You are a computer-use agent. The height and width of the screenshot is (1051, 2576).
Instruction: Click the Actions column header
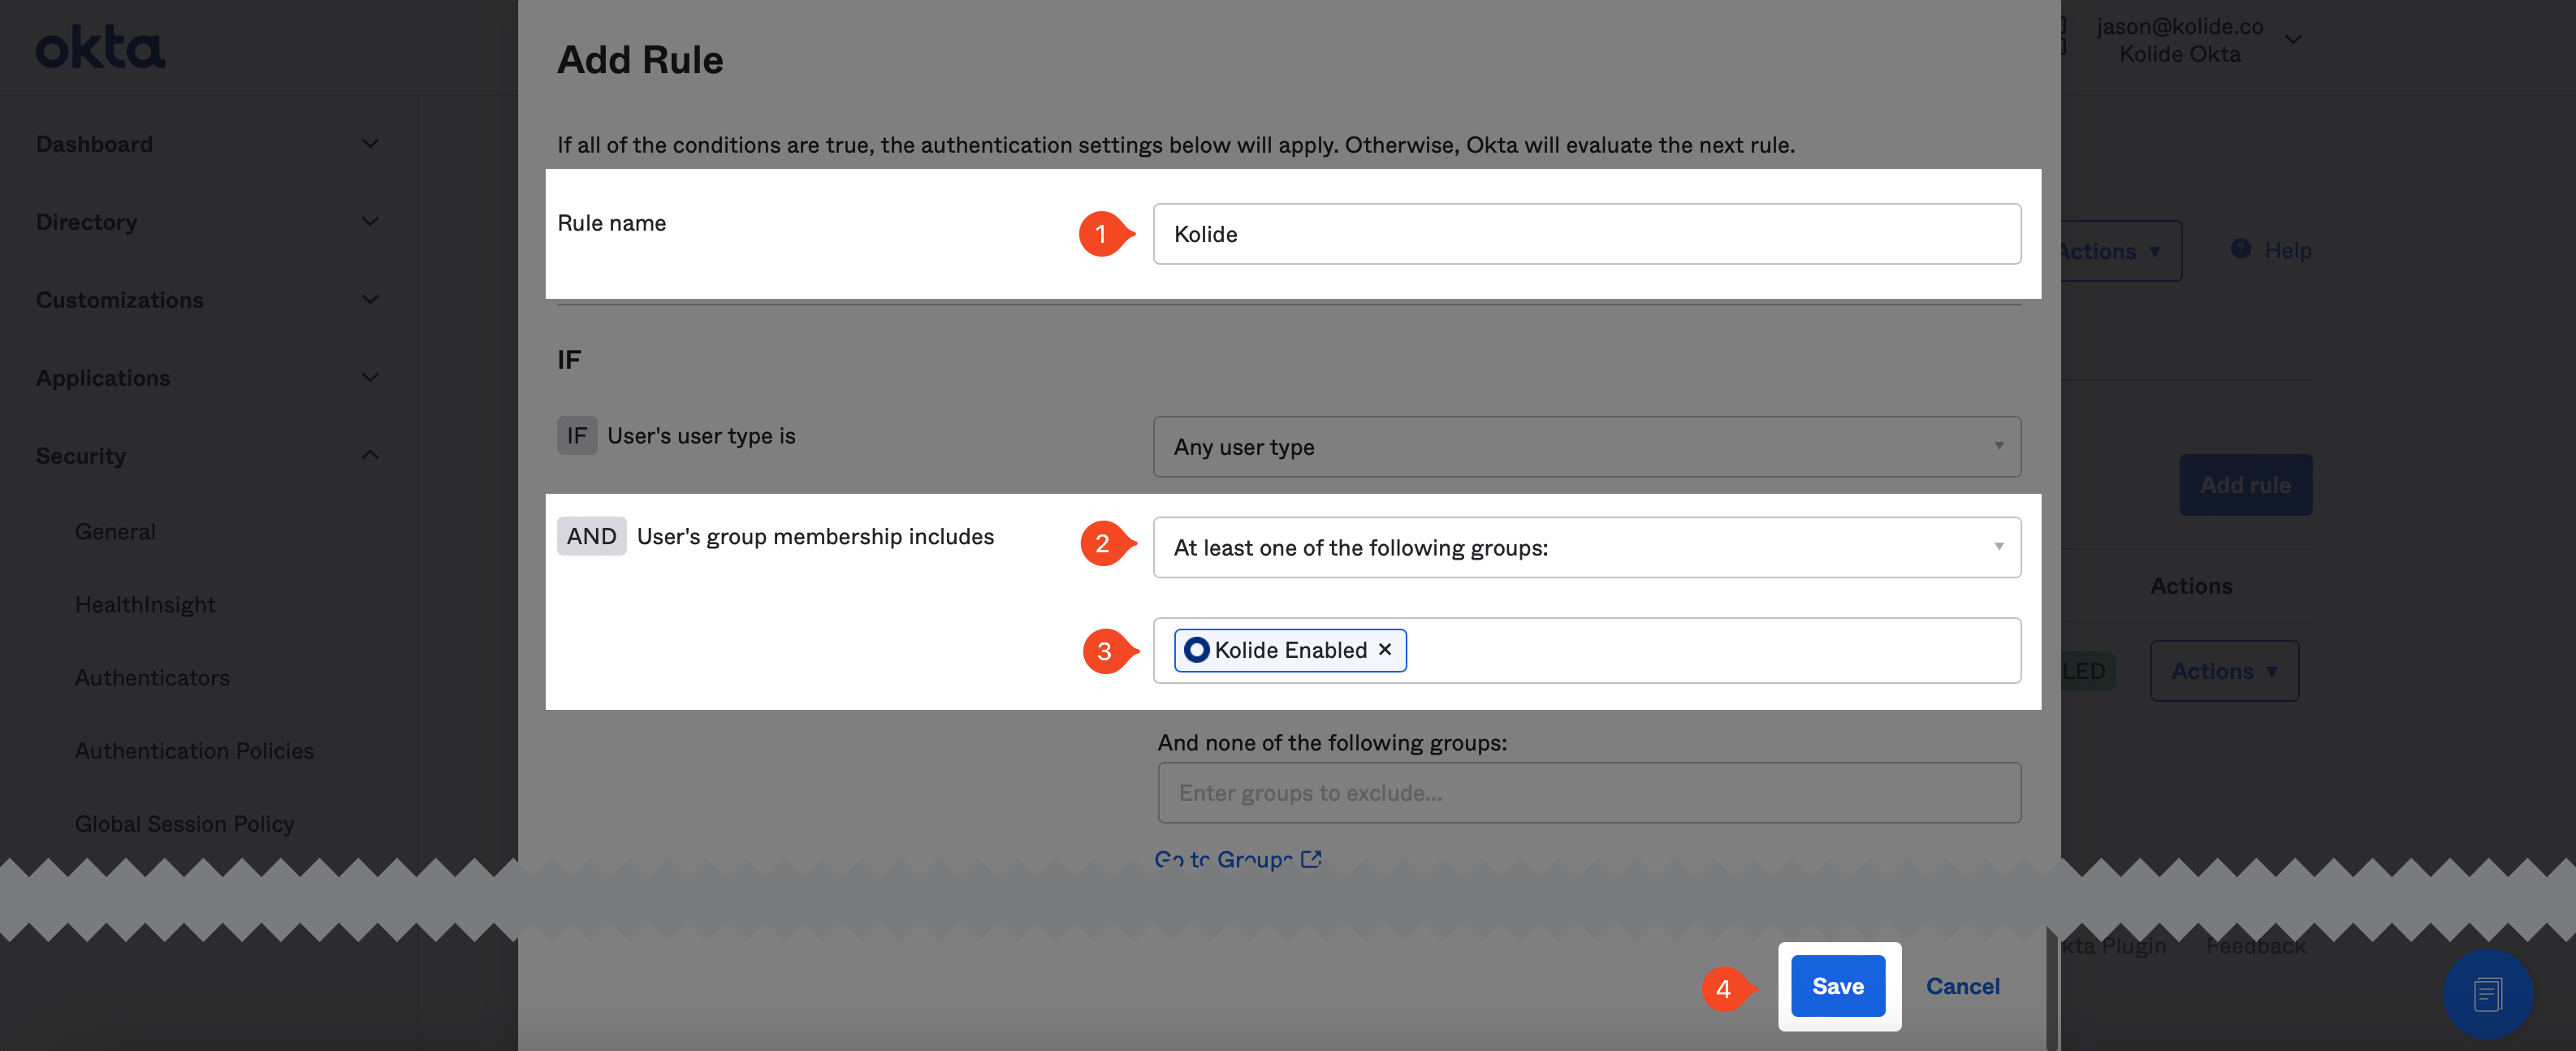pos(2191,586)
